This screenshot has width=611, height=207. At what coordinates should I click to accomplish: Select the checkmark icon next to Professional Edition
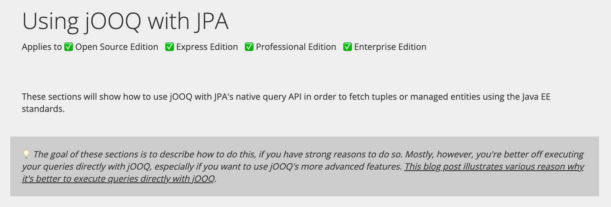point(249,47)
